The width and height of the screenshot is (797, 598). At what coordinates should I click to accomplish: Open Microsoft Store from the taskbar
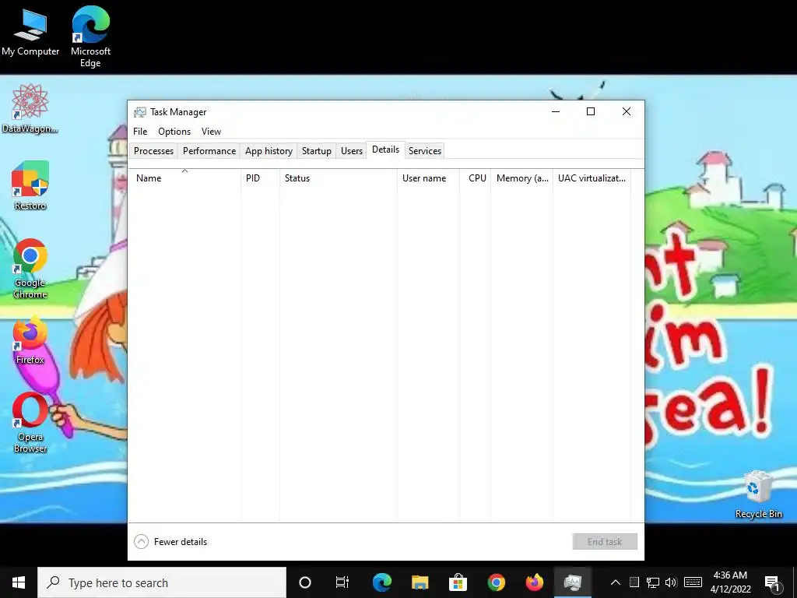(x=458, y=582)
